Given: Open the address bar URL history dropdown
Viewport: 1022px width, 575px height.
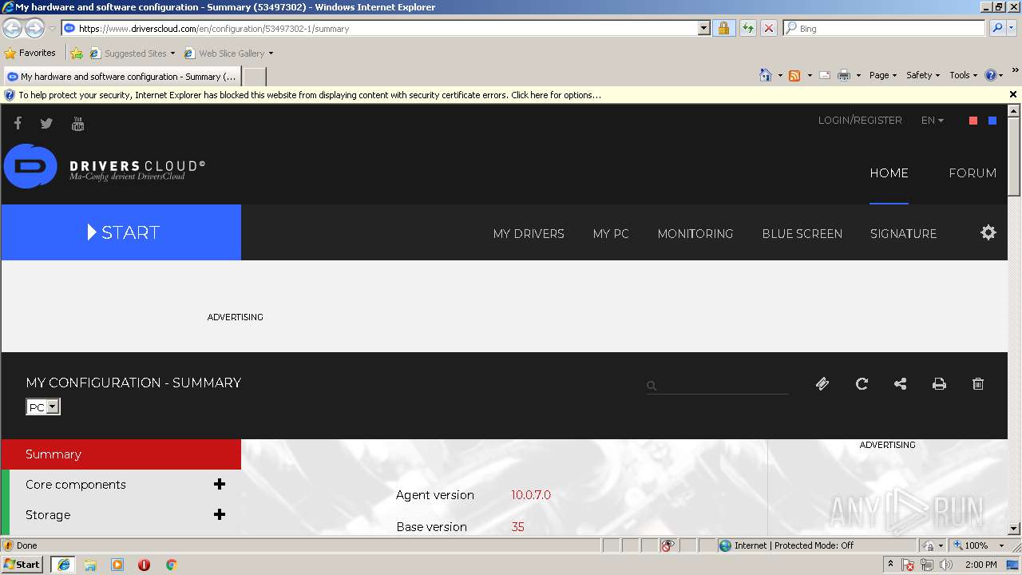Looking at the screenshot, I should point(703,28).
